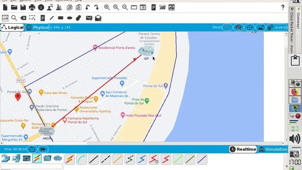Screen dimensions: 302x170
Task: Pick purple USB cable
Action: (x=202, y=160)
